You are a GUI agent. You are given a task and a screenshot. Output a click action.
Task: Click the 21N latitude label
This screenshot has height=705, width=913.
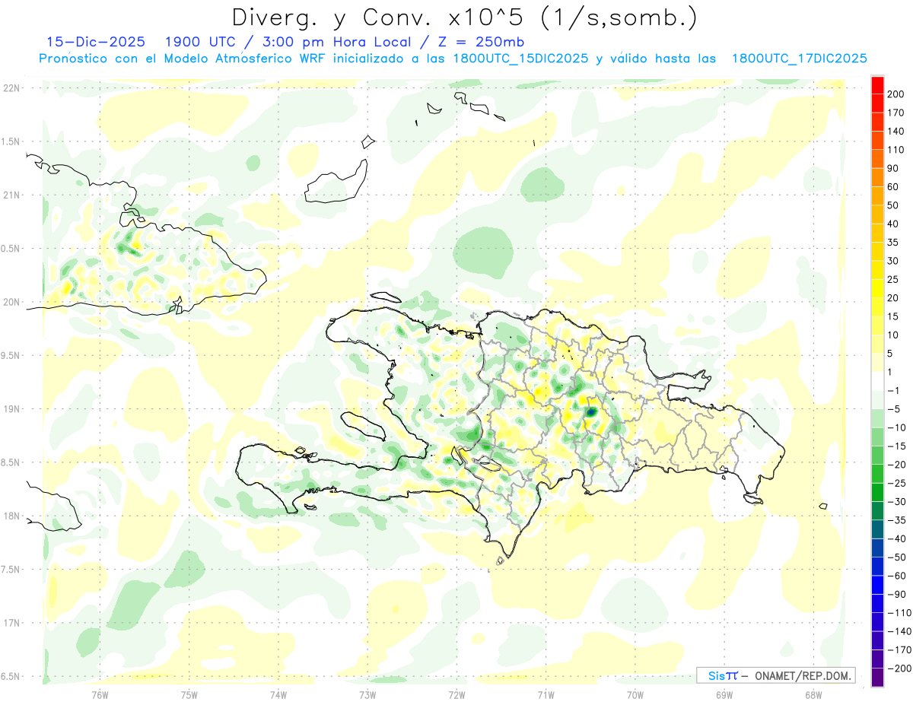(x=11, y=195)
